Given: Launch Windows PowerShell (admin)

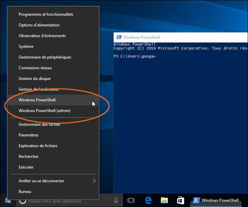Looking at the screenshot, I should [53, 111].
